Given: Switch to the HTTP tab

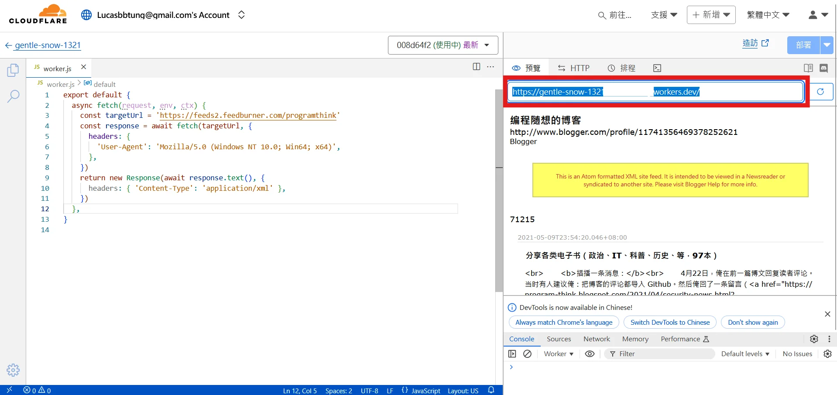Looking at the screenshot, I should pos(573,68).
